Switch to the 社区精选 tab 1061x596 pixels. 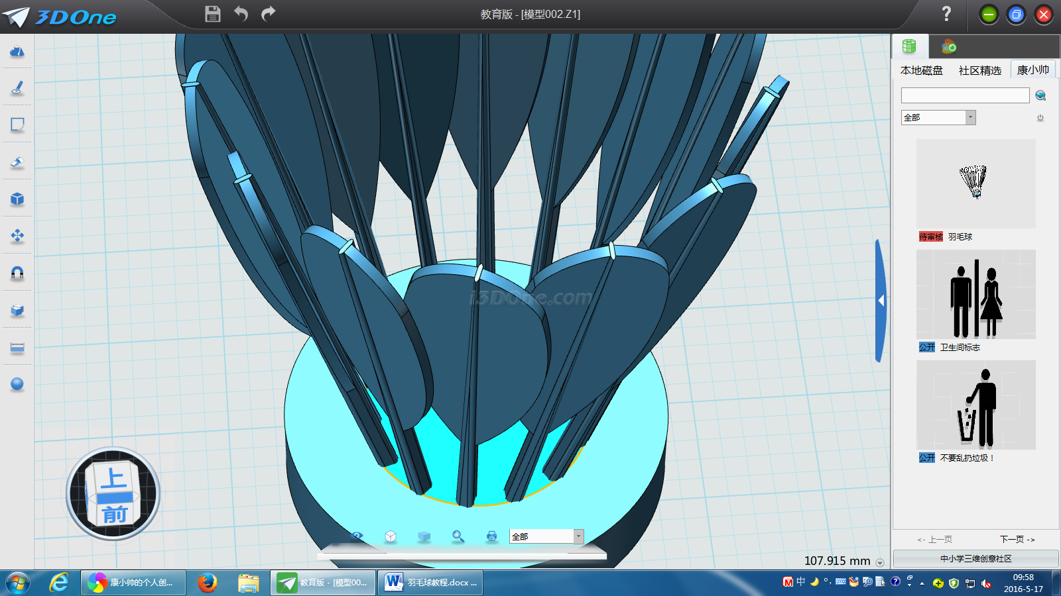tap(979, 70)
